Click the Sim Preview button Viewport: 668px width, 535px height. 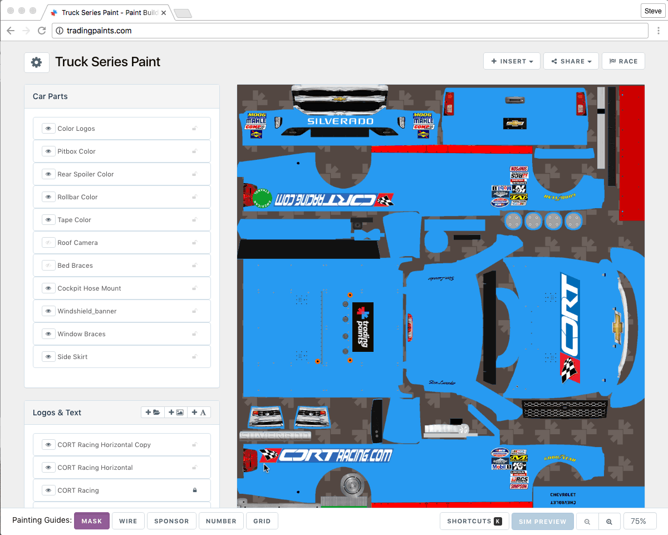click(x=542, y=522)
